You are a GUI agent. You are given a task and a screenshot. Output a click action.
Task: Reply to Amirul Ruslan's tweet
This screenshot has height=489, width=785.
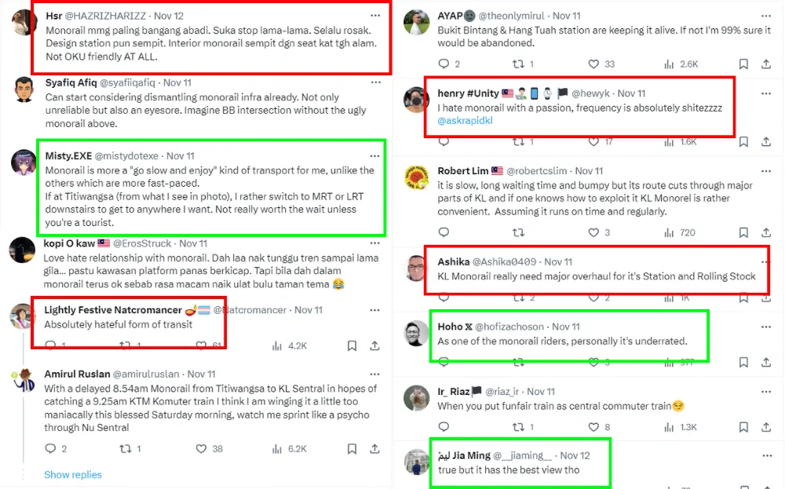point(51,449)
